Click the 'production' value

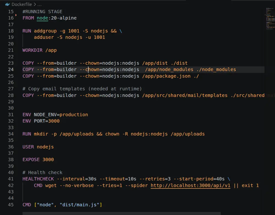click(74, 115)
